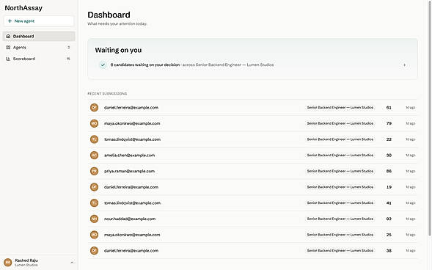Expand the Waiting on you chevron arrow
The height and width of the screenshot is (270, 432).
pyautogui.click(x=404, y=65)
